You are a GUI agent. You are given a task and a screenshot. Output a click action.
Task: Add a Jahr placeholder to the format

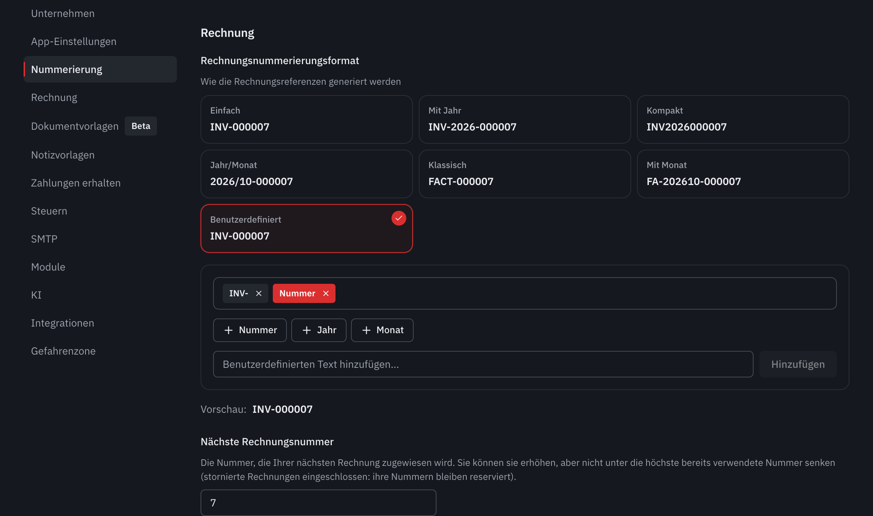point(319,330)
